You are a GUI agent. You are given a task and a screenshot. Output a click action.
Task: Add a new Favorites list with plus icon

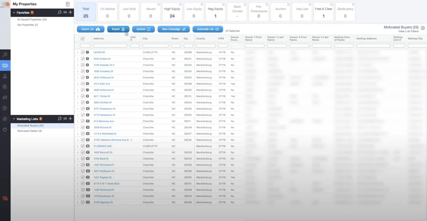[70, 12]
